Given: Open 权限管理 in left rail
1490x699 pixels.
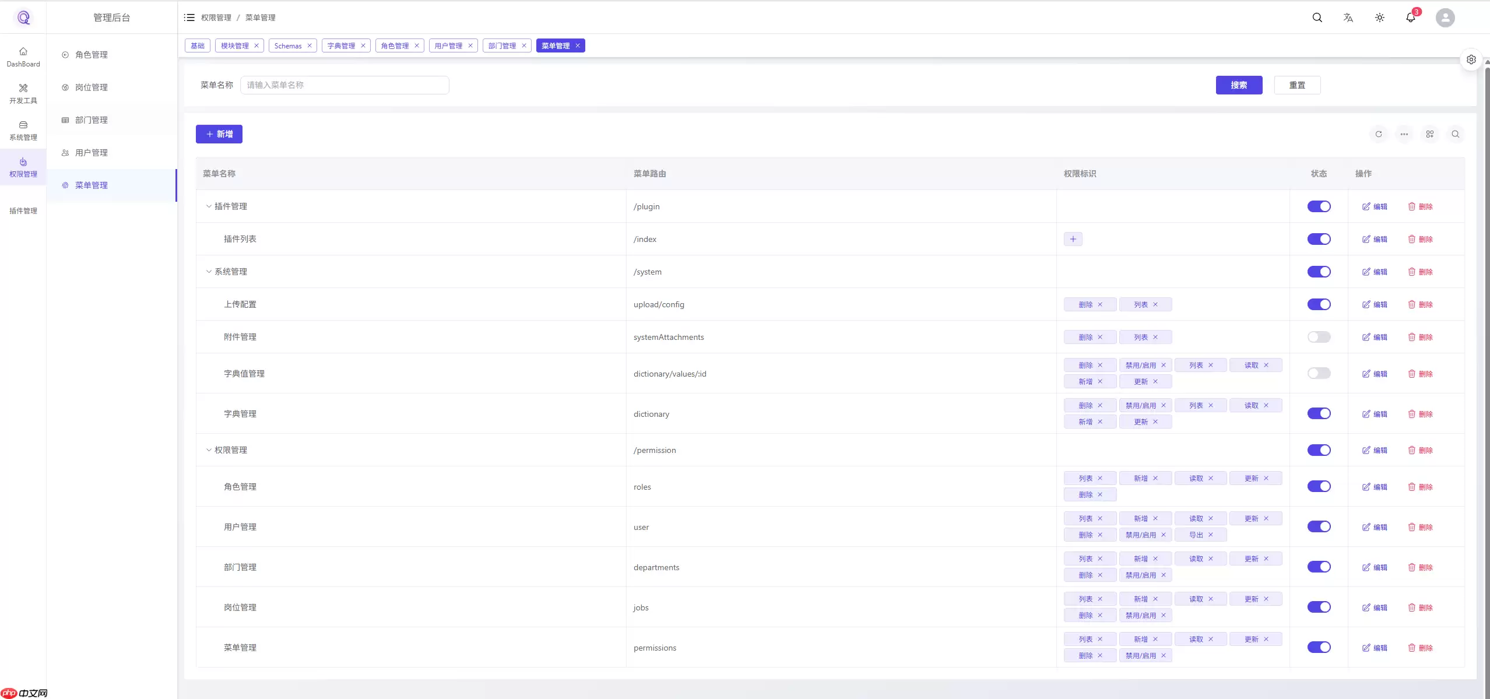Looking at the screenshot, I should [x=23, y=167].
